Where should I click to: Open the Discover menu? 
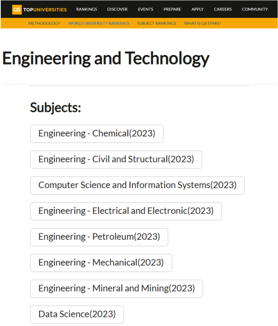(117, 9)
